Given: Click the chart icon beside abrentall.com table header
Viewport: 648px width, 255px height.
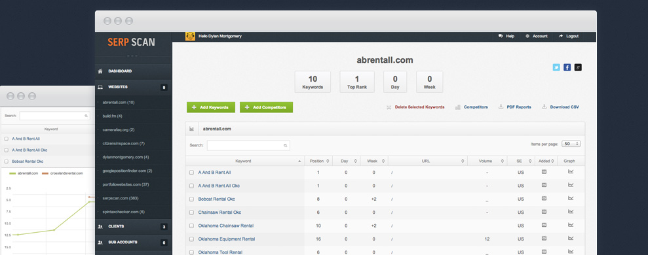Looking at the screenshot, I should [x=192, y=129].
